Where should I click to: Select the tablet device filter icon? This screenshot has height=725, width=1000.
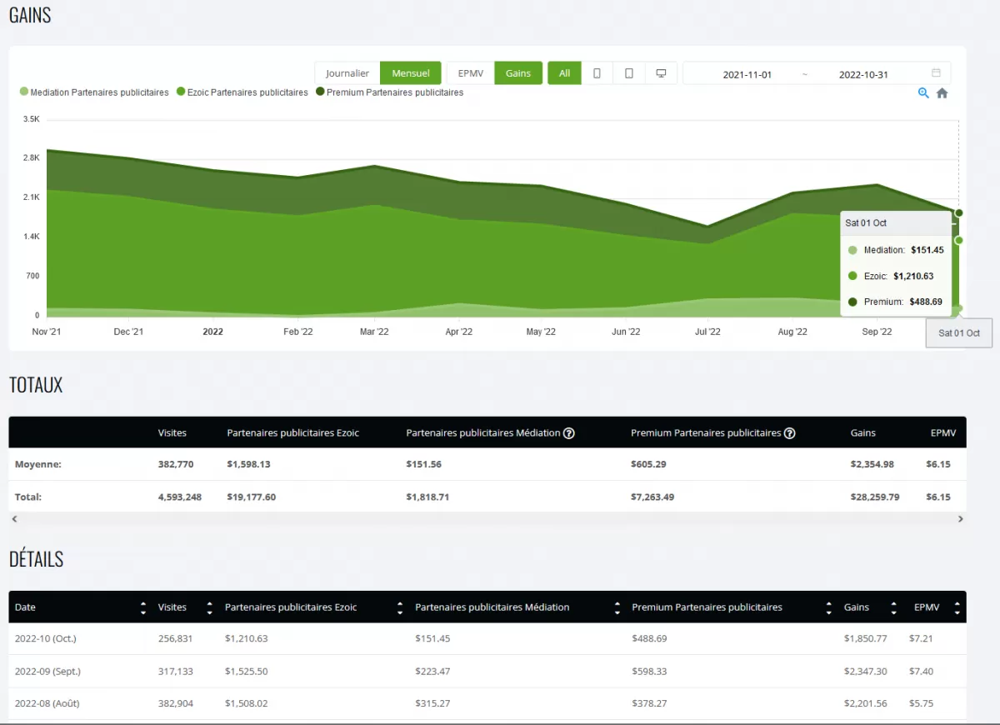coord(629,73)
